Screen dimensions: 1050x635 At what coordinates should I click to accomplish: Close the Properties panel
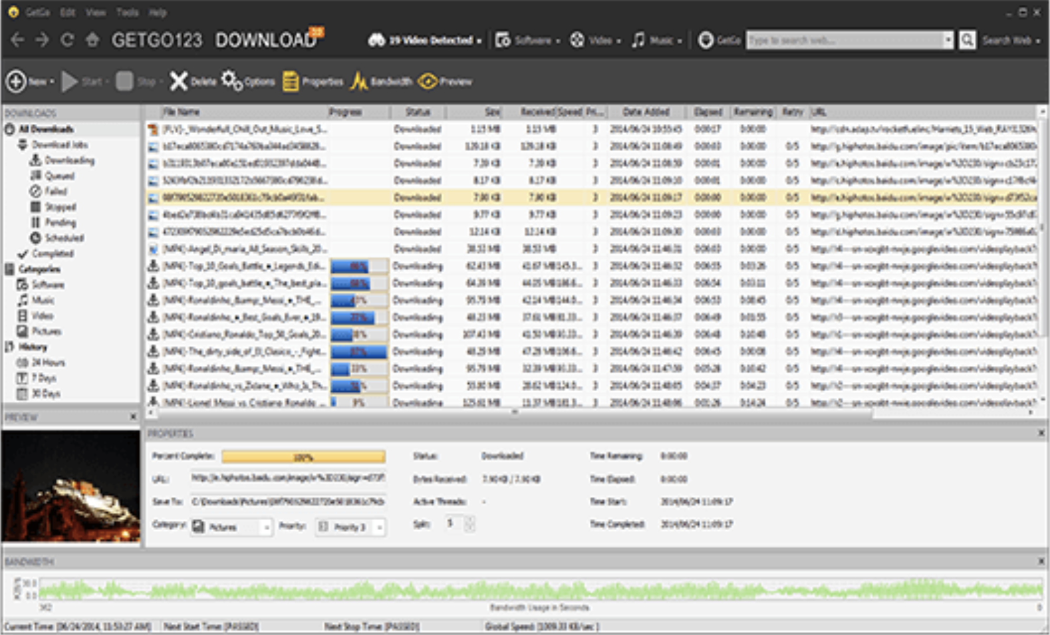(1041, 433)
